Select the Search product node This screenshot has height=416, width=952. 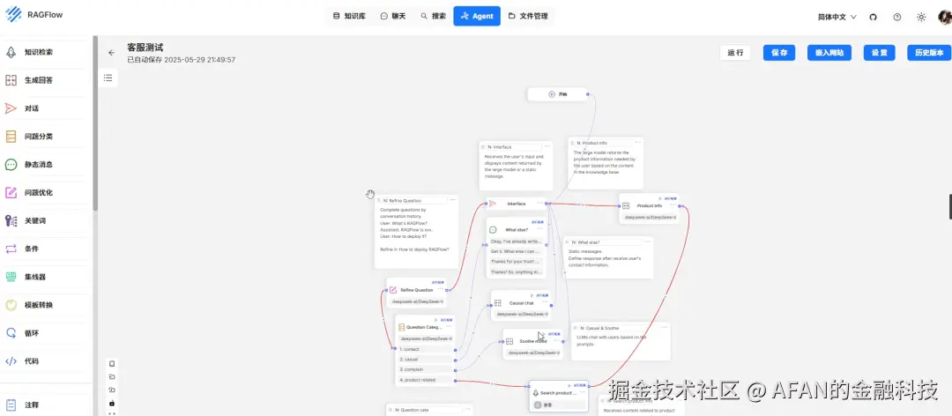click(x=559, y=397)
